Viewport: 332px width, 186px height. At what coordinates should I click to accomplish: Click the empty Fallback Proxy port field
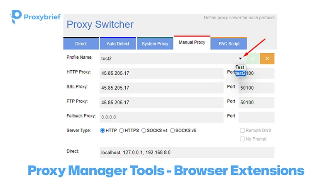pyautogui.click(x=256, y=117)
